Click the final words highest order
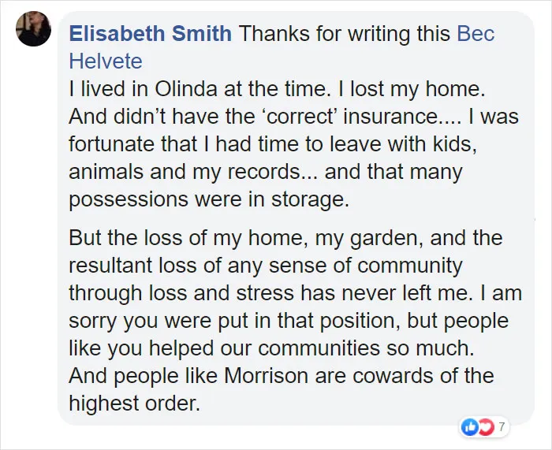Screen dimensions: 552x450 pyautogui.click(x=135, y=404)
